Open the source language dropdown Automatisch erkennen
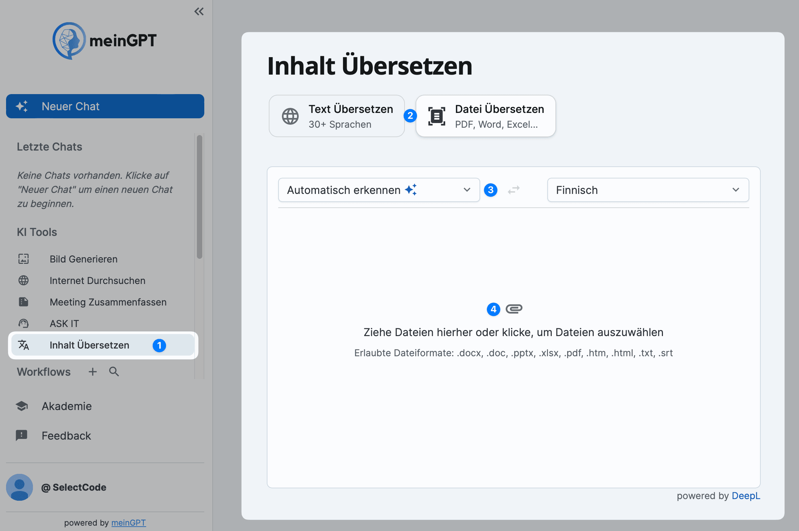 [378, 190]
